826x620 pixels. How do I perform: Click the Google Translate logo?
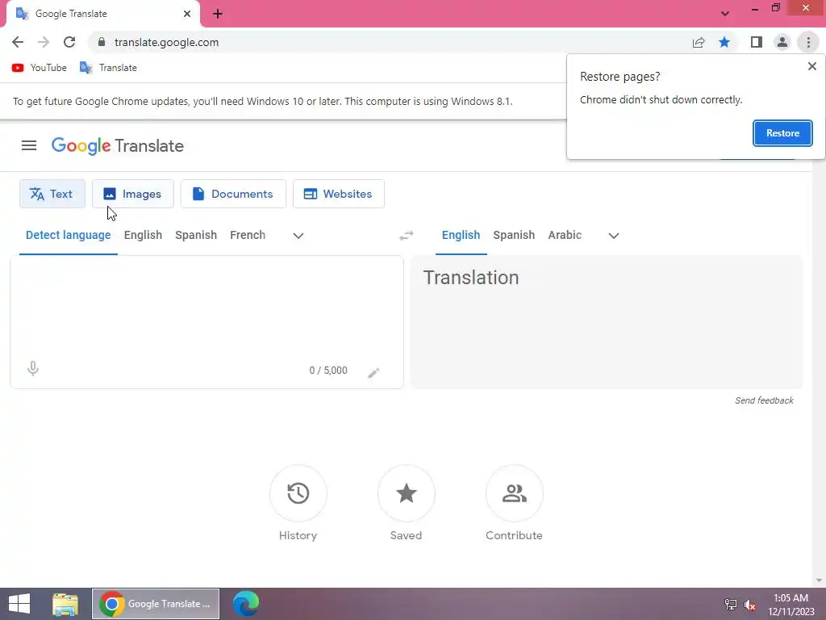click(x=118, y=145)
